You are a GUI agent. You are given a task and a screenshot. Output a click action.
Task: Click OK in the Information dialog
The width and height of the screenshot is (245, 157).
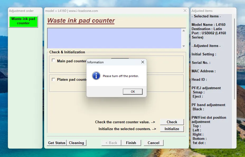133,92
